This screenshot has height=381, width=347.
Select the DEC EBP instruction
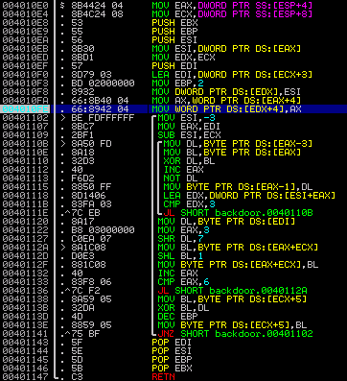tap(174, 317)
